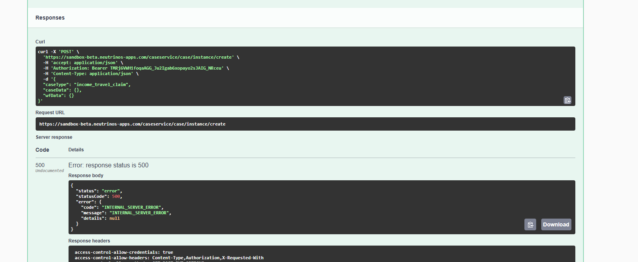Click the 500 status code
This screenshot has width=638, height=262.
tap(40, 165)
